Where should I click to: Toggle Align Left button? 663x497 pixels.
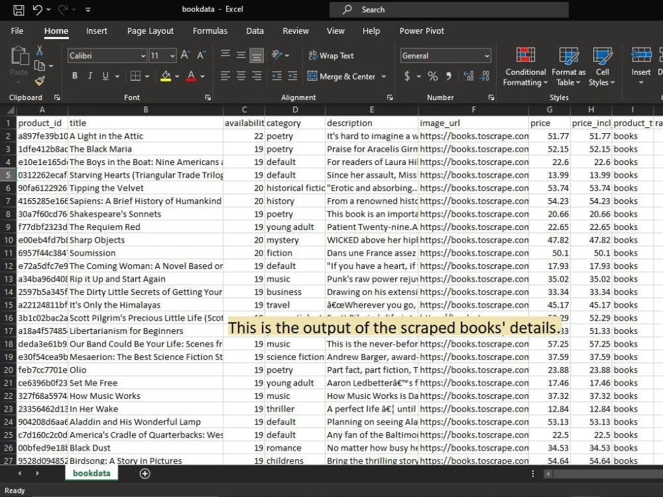click(225, 76)
